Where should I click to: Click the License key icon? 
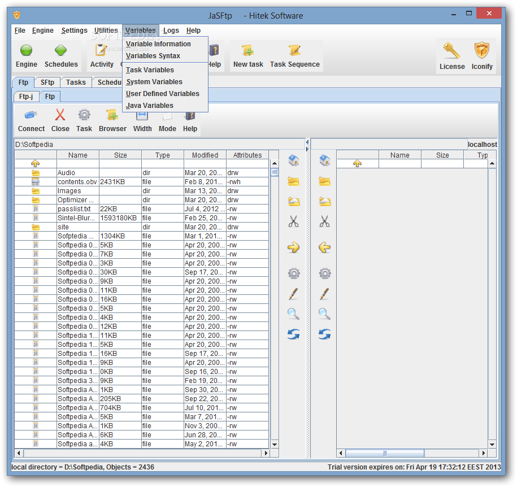(451, 51)
